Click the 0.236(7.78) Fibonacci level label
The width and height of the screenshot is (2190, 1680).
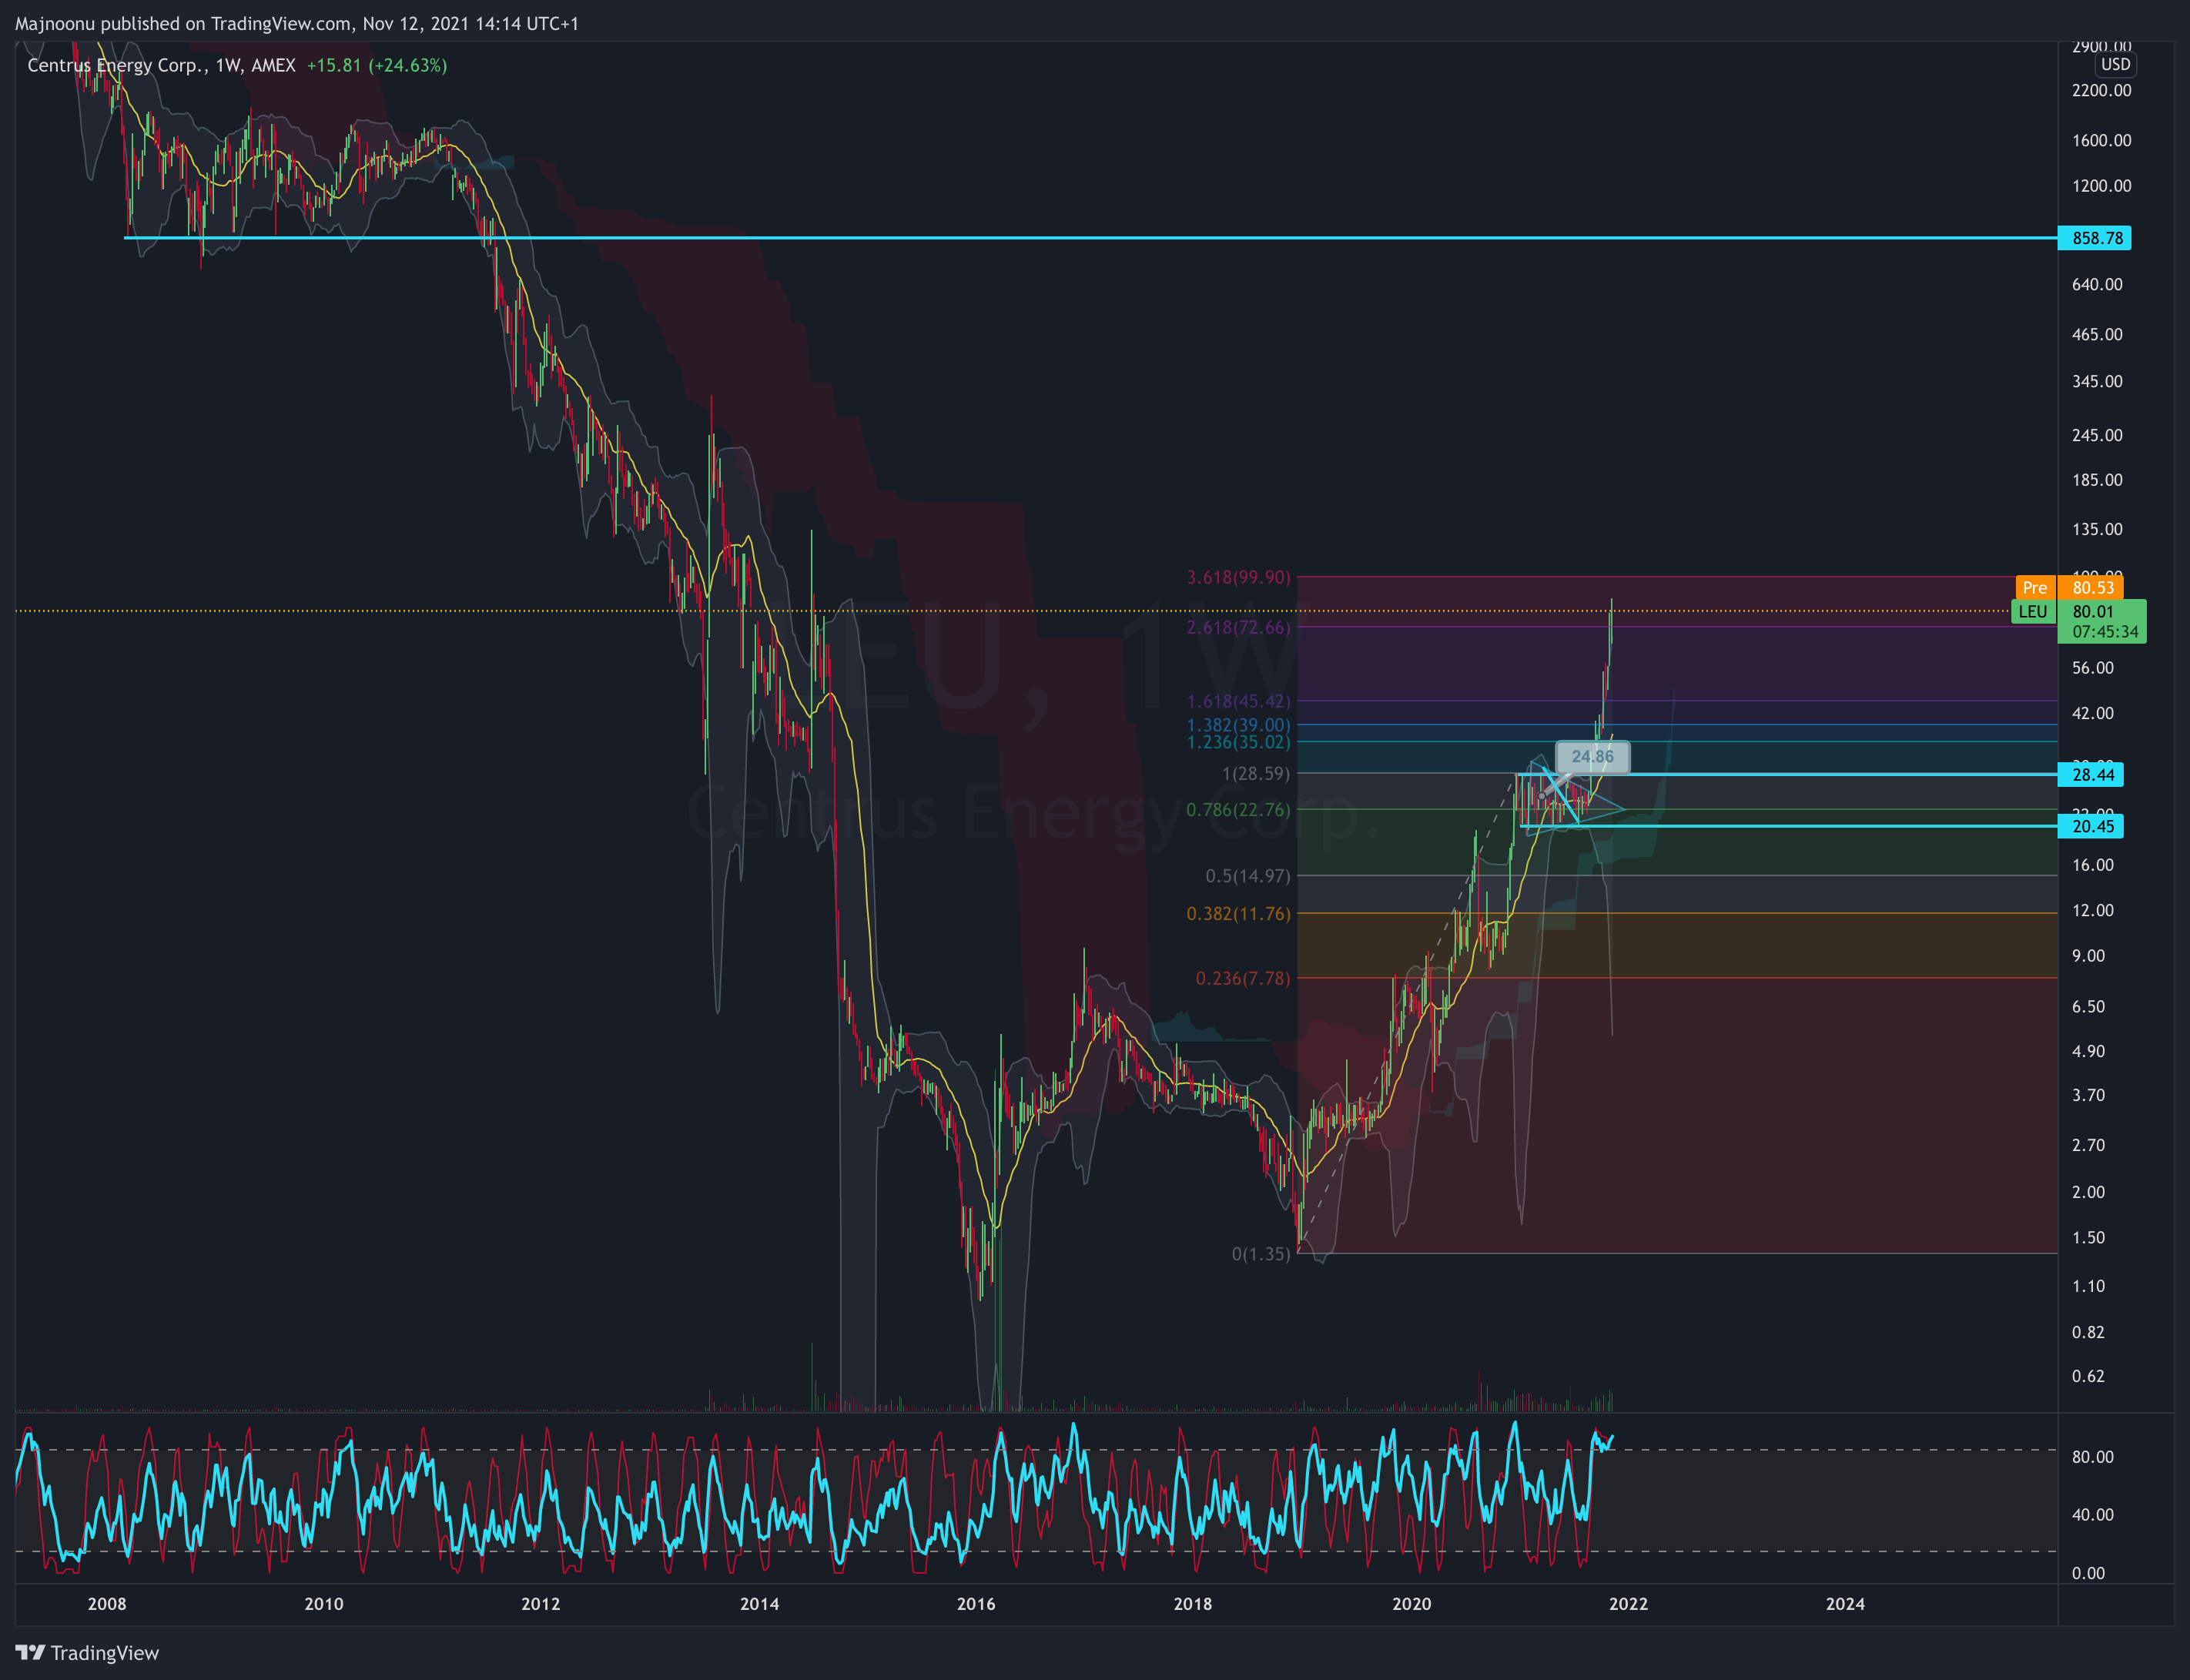pos(1243,978)
